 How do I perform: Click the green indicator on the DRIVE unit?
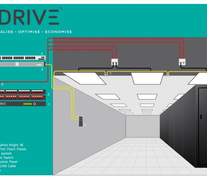point(28,104)
